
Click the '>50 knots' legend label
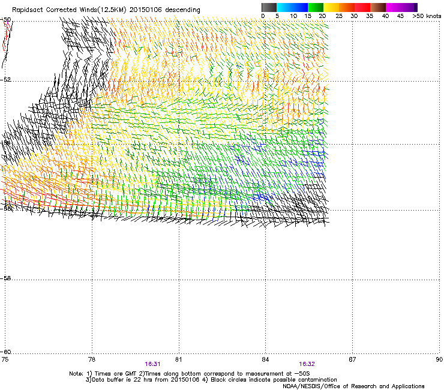427,16
